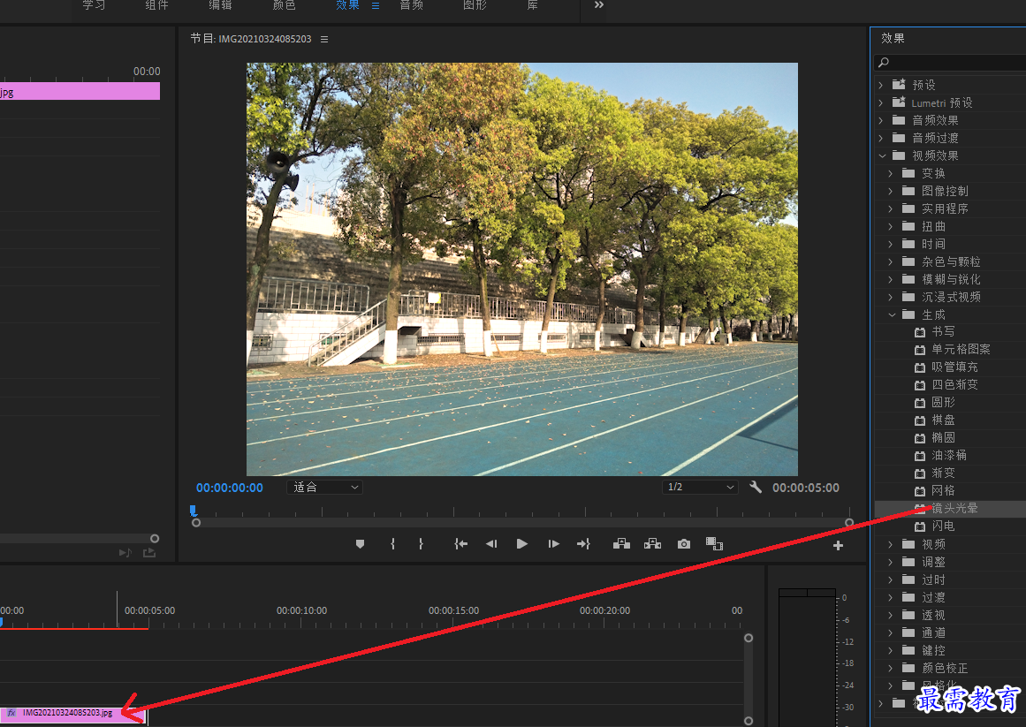Select the 吸管填充 effect
This screenshot has height=727, width=1026.
954,367
